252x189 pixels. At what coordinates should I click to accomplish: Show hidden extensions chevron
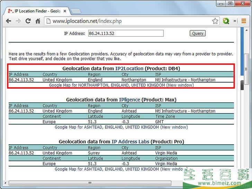235,21
